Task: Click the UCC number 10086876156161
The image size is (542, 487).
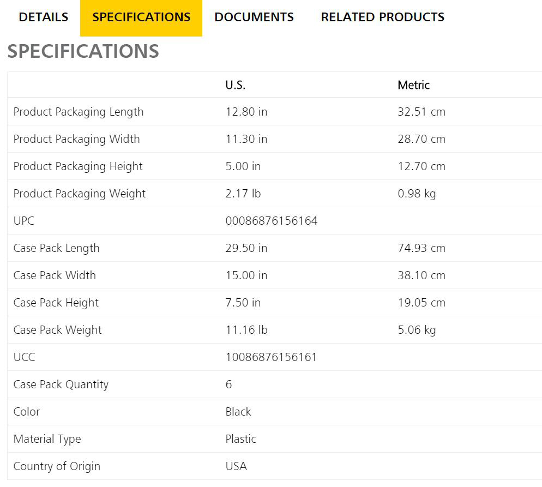Action: pos(271,357)
